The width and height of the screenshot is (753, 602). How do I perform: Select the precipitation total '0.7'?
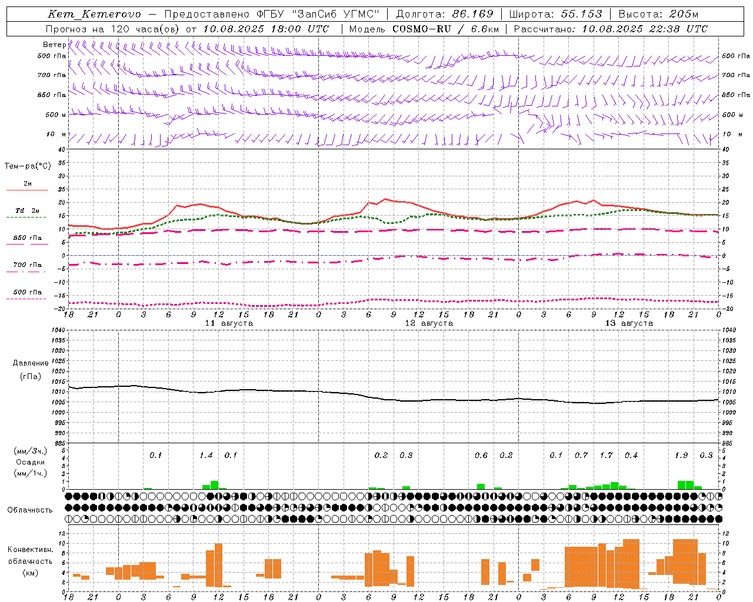click(581, 456)
